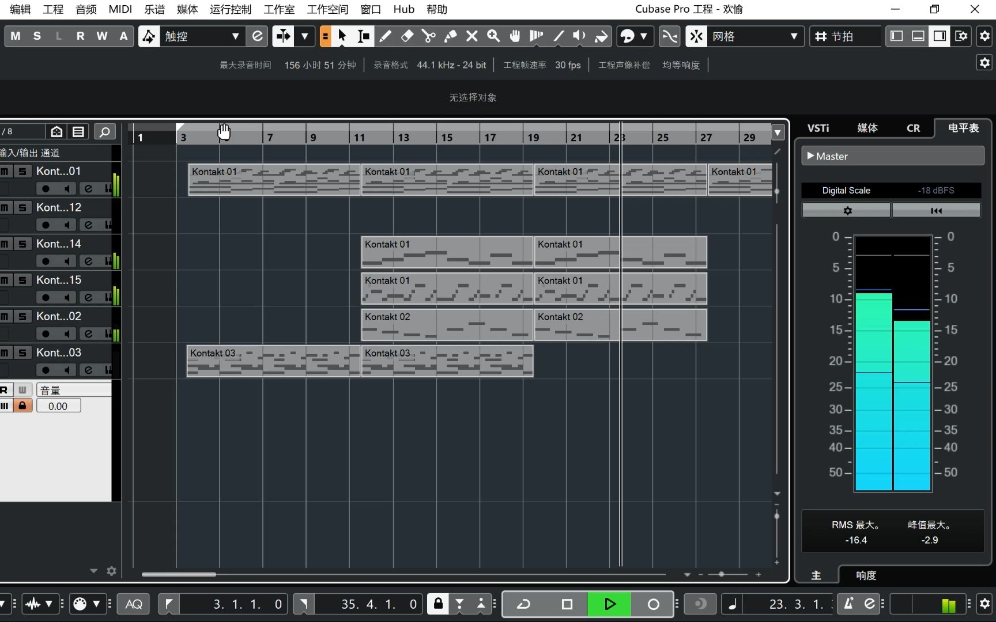This screenshot has width=996, height=622.
Task: Edit instrument on Kont...01 track
Action: 88,189
